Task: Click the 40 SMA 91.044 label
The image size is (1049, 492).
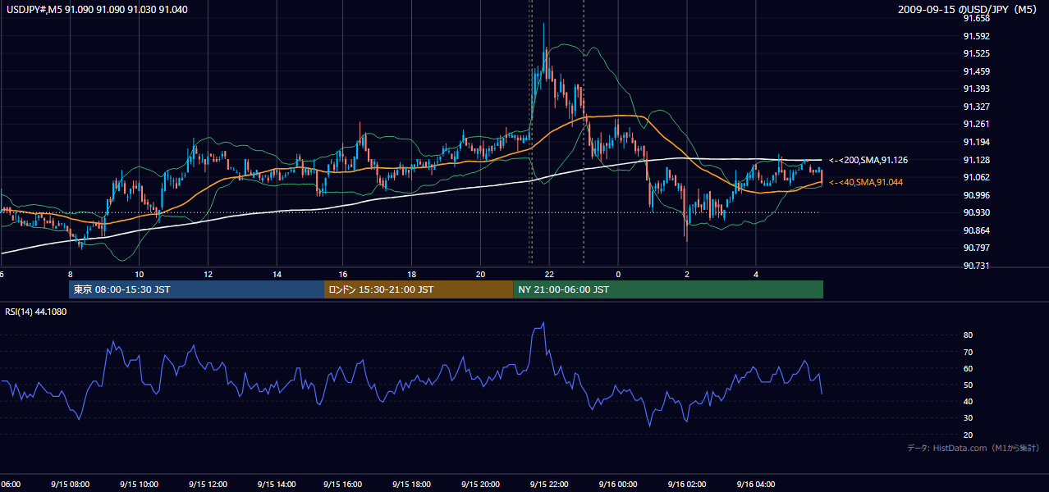Action: pyautogui.click(x=866, y=182)
